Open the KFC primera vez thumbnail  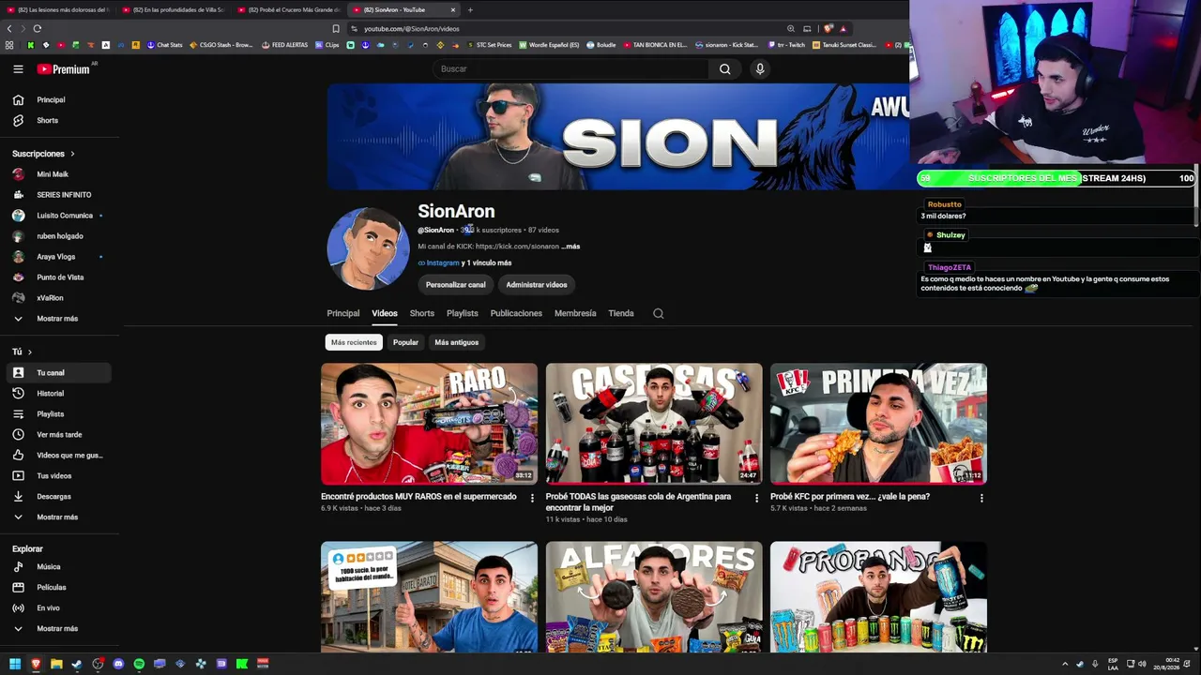coord(878,424)
